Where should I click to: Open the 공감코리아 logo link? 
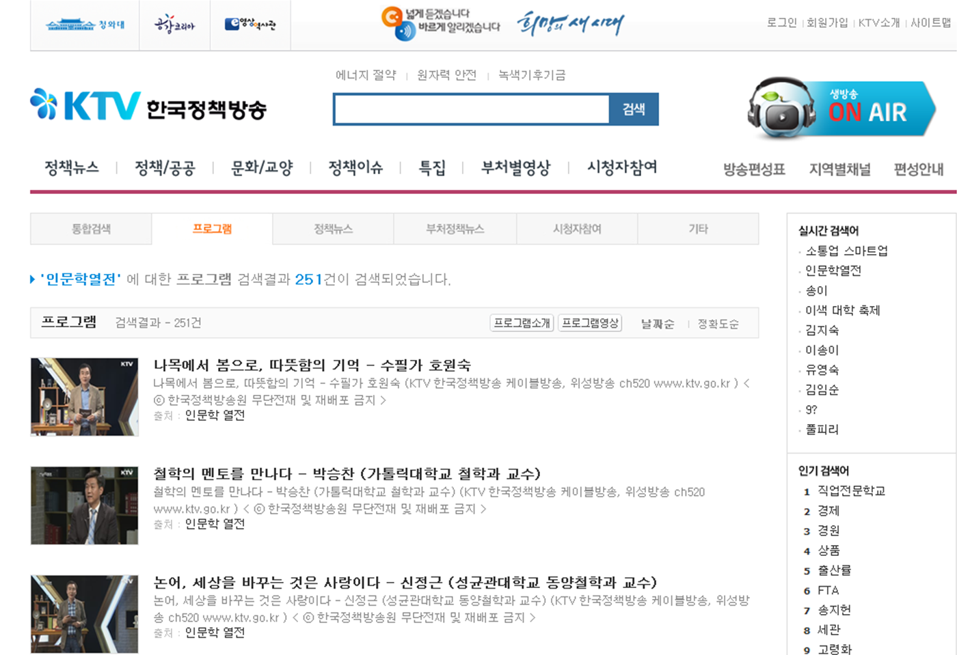click(x=174, y=25)
